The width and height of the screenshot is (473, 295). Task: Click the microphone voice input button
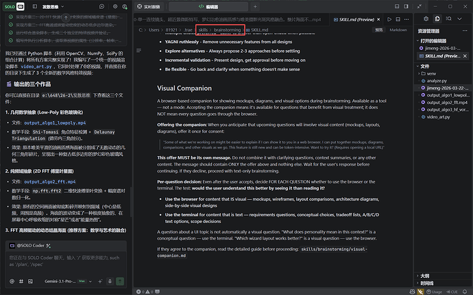click(x=110, y=281)
